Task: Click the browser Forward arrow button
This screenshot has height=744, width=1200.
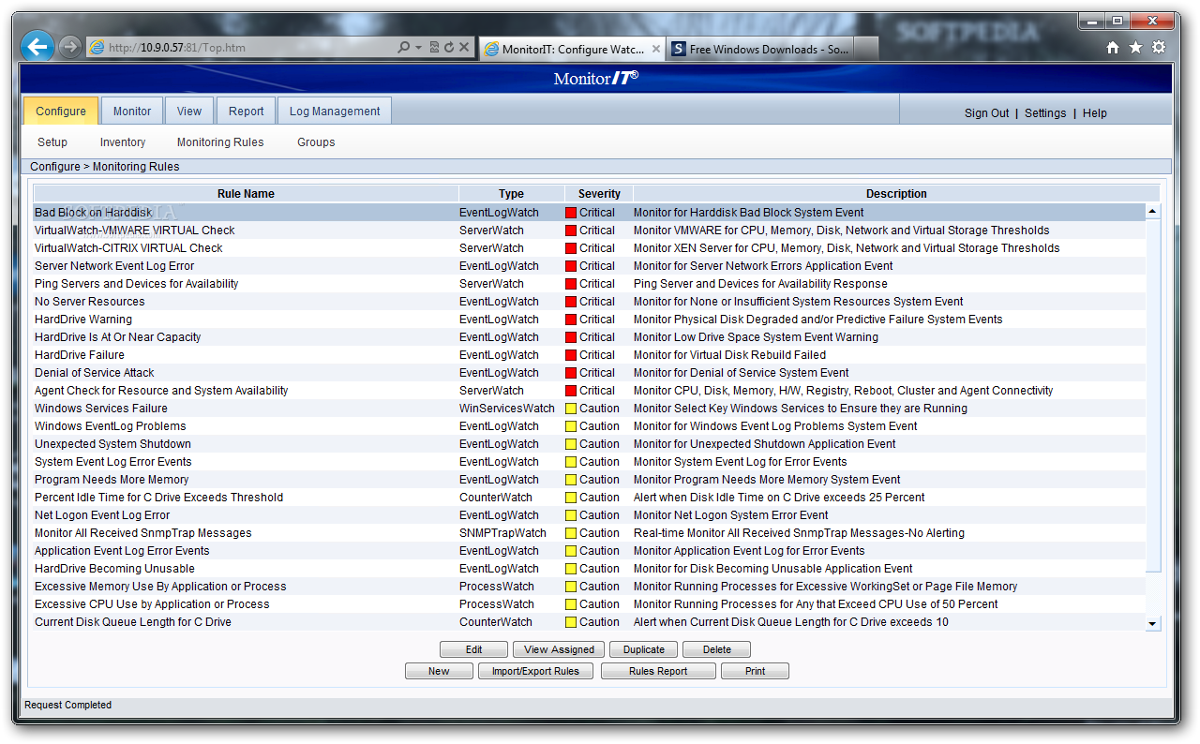Action: 69,47
